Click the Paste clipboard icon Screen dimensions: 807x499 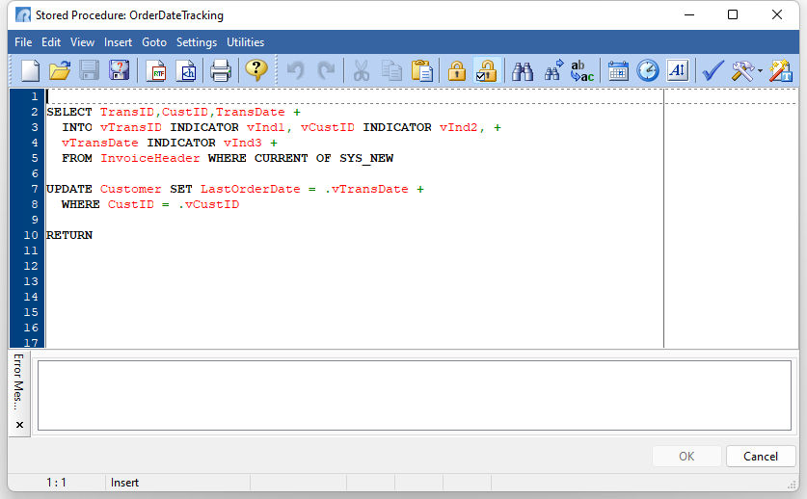pyautogui.click(x=422, y=71)
